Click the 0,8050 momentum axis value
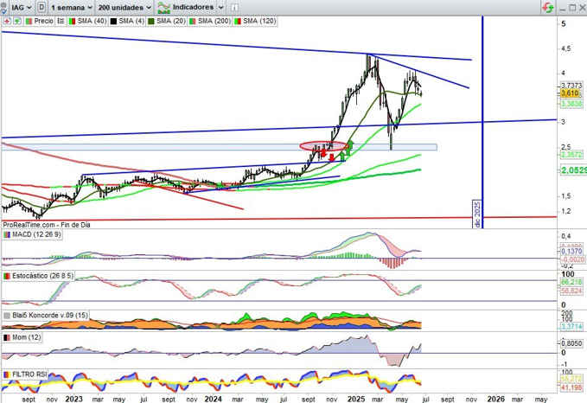 tap(571, 343)
